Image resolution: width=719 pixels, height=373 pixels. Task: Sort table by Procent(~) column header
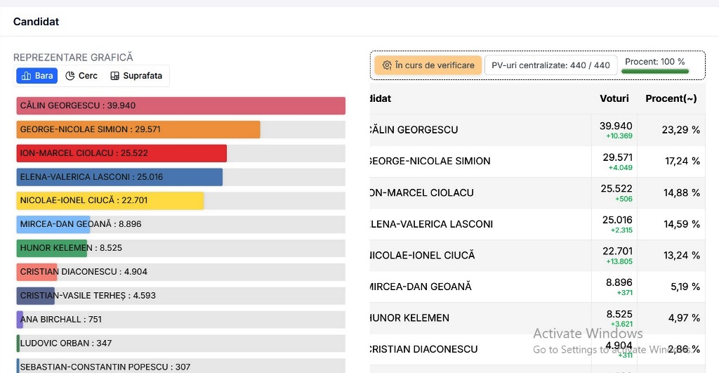pyautogui.click(x=671, y=98)
